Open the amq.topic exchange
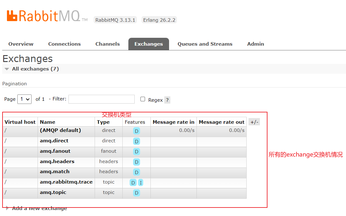Screen dimensions: 346x216 53,192
